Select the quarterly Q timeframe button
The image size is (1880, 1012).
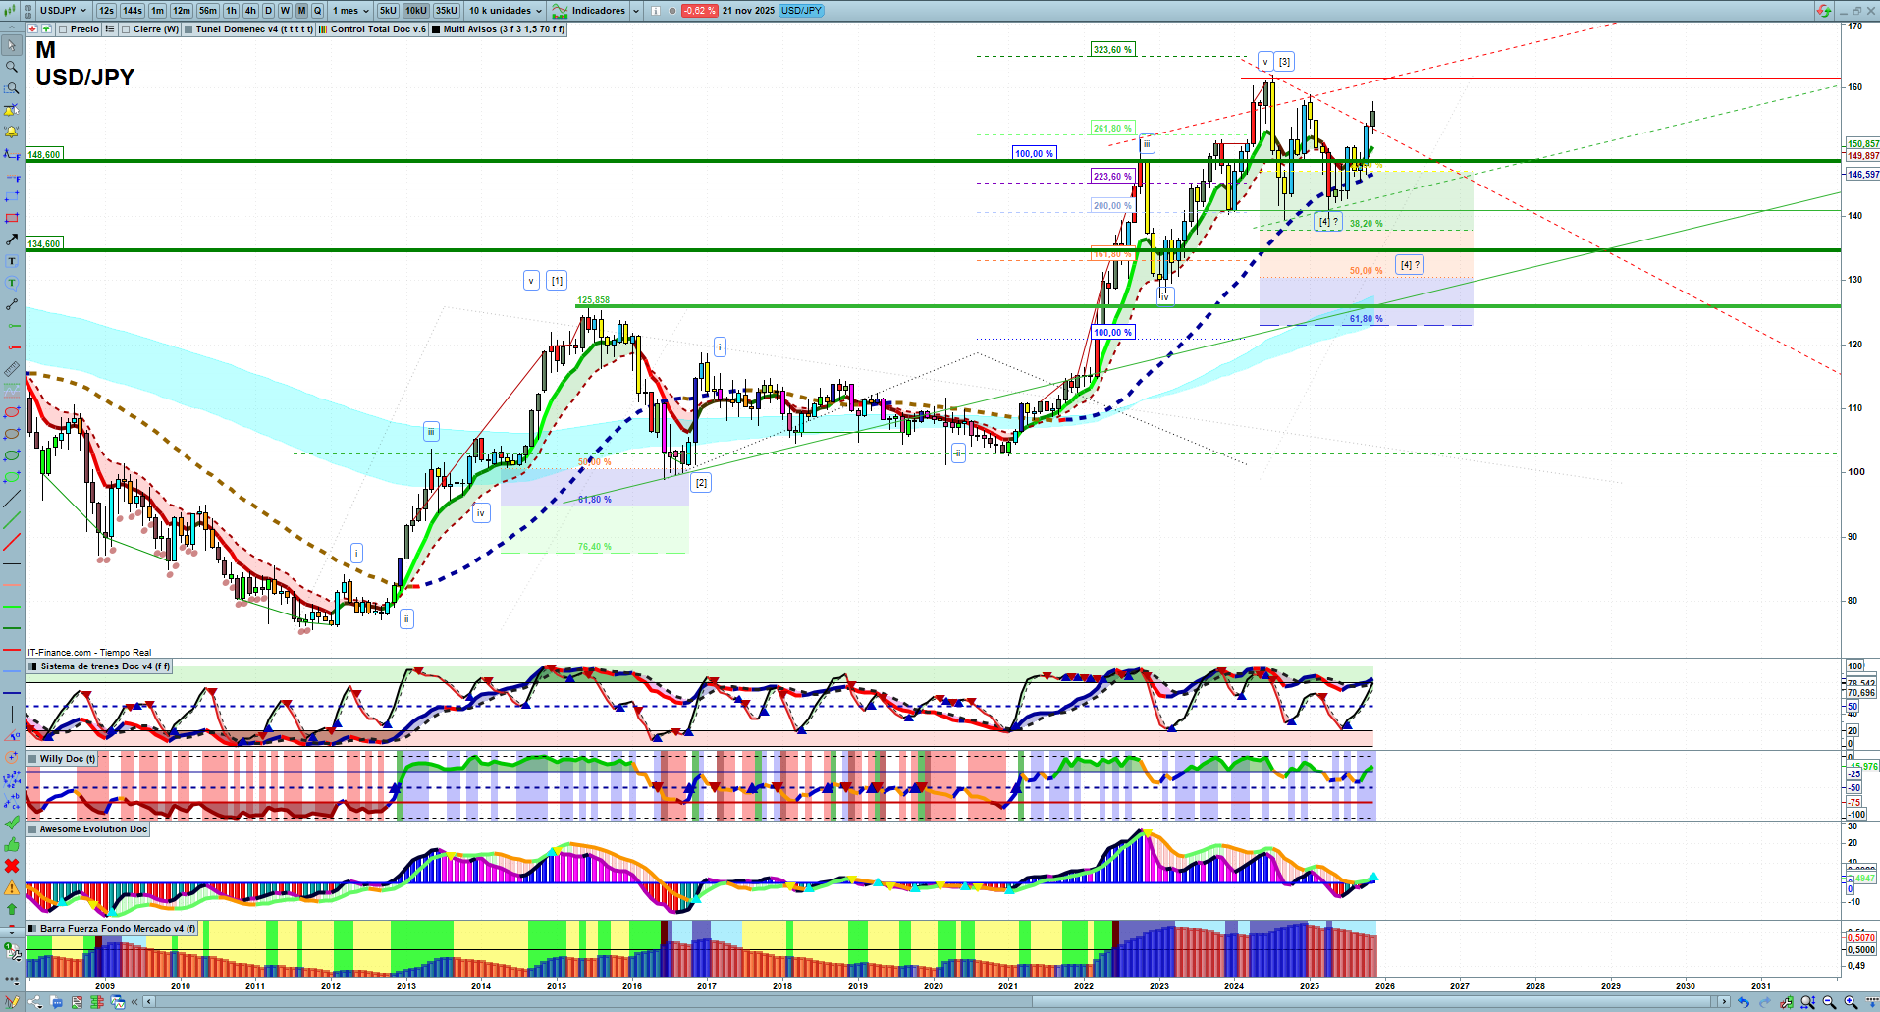pos(317,11)
